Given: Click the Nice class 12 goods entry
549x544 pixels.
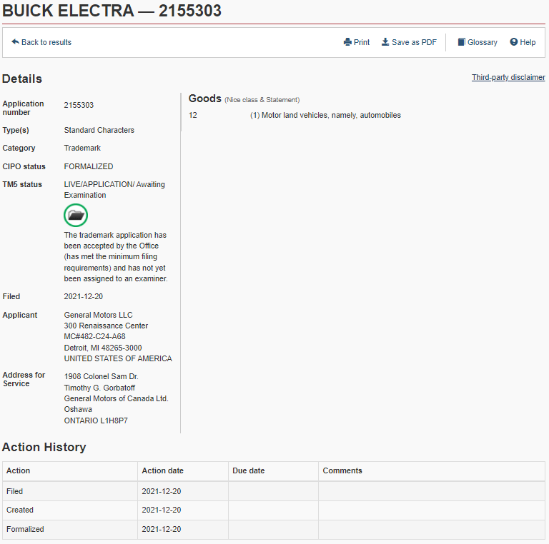Looking at the screenshot, I should click(295, 115).
